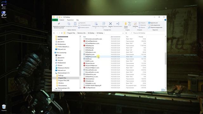Click the Copy path (Скопировать путь) item
Viewport: 203px width, 114px height.
84,25
